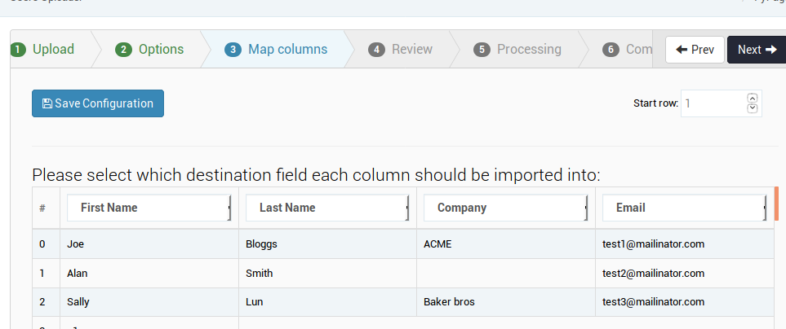This screenshot has height=329, width=786.
Task: Select test1@mailinator.com cell
Action: click(x=685, y=244)
